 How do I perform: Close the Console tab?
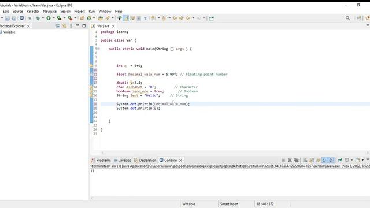(x=180, y=161)
